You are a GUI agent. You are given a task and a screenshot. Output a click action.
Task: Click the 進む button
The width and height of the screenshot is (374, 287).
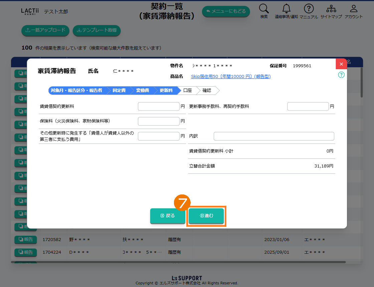[x=206, y=216]
